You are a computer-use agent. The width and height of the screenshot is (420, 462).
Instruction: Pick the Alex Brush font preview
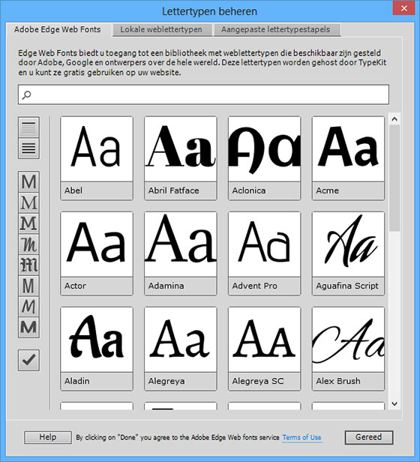[348, 349]
